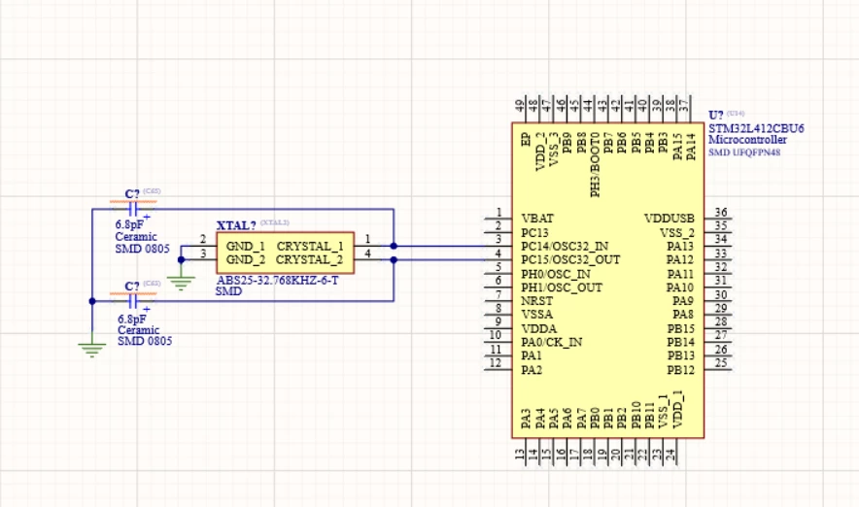Click the 'PA1' pin label
Image resolution: width=859 pixels, height=507 pixels.
click(x=531, y=355)
